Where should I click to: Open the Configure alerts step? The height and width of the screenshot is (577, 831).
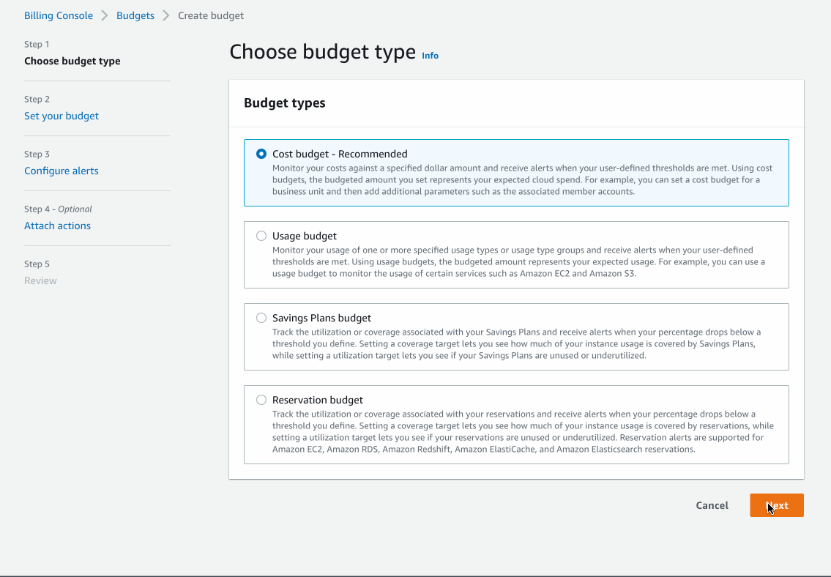coord(62,171)
